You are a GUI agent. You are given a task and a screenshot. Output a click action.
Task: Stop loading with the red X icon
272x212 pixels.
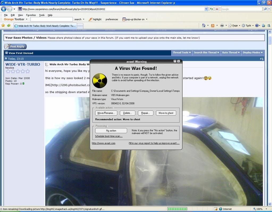tap(217, 9)
